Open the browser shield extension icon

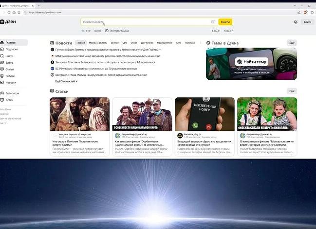click(x=305, y=13)
